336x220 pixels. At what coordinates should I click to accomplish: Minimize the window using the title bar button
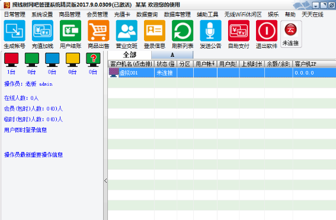pyautogui.click(x=316, y=5)
